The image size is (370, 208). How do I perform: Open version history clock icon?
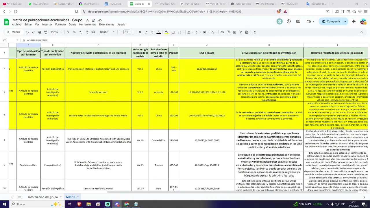click(x=288, y=21)
